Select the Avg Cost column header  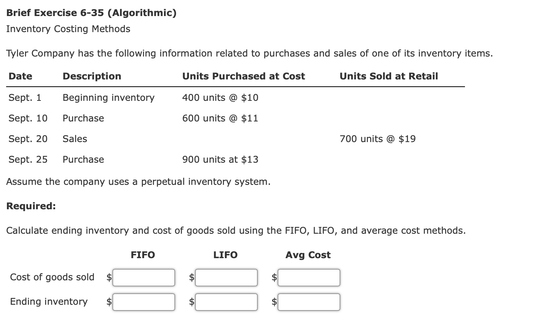point(308,255)
